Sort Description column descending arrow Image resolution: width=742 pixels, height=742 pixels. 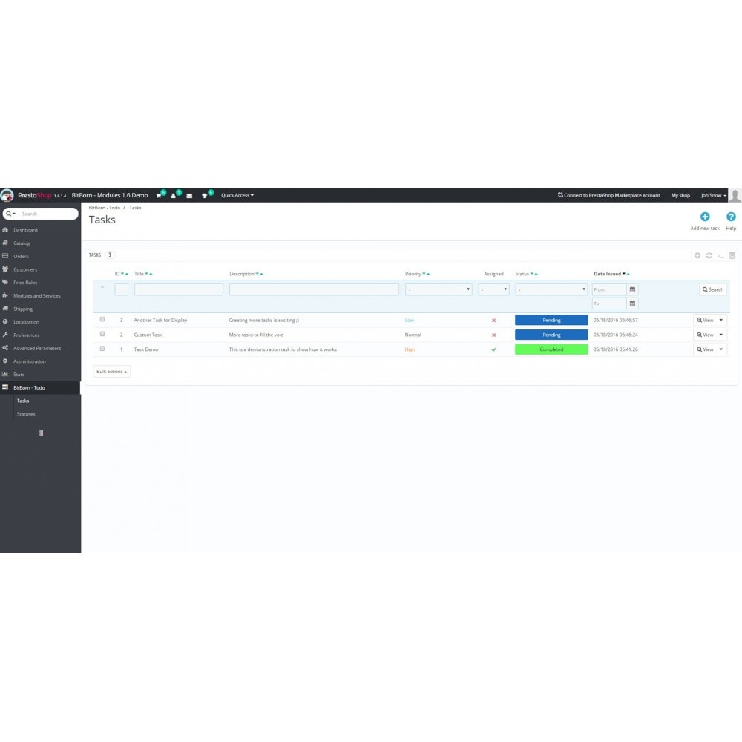click(257, 274)
